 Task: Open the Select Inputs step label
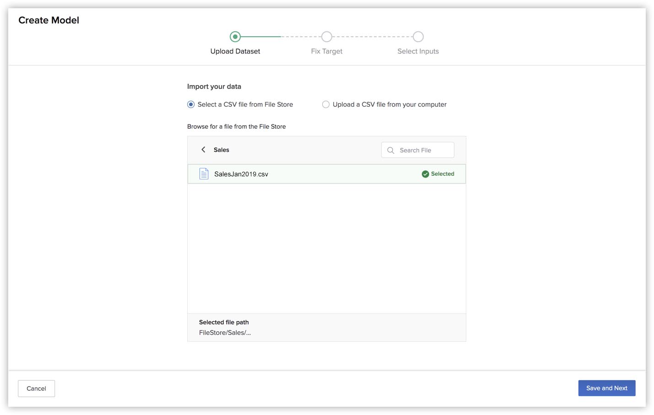pos(418,51)
